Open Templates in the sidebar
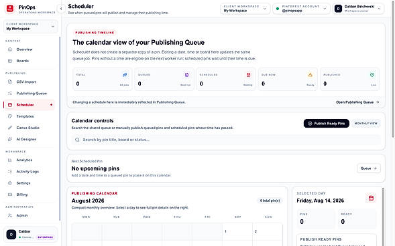Screen dimensions: 395x246 tap(29, 116)
